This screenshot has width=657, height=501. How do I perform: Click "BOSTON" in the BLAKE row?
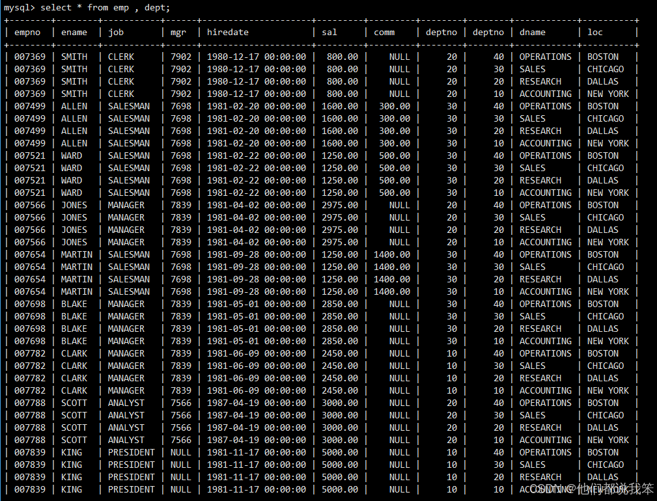(x=603, y=304)
